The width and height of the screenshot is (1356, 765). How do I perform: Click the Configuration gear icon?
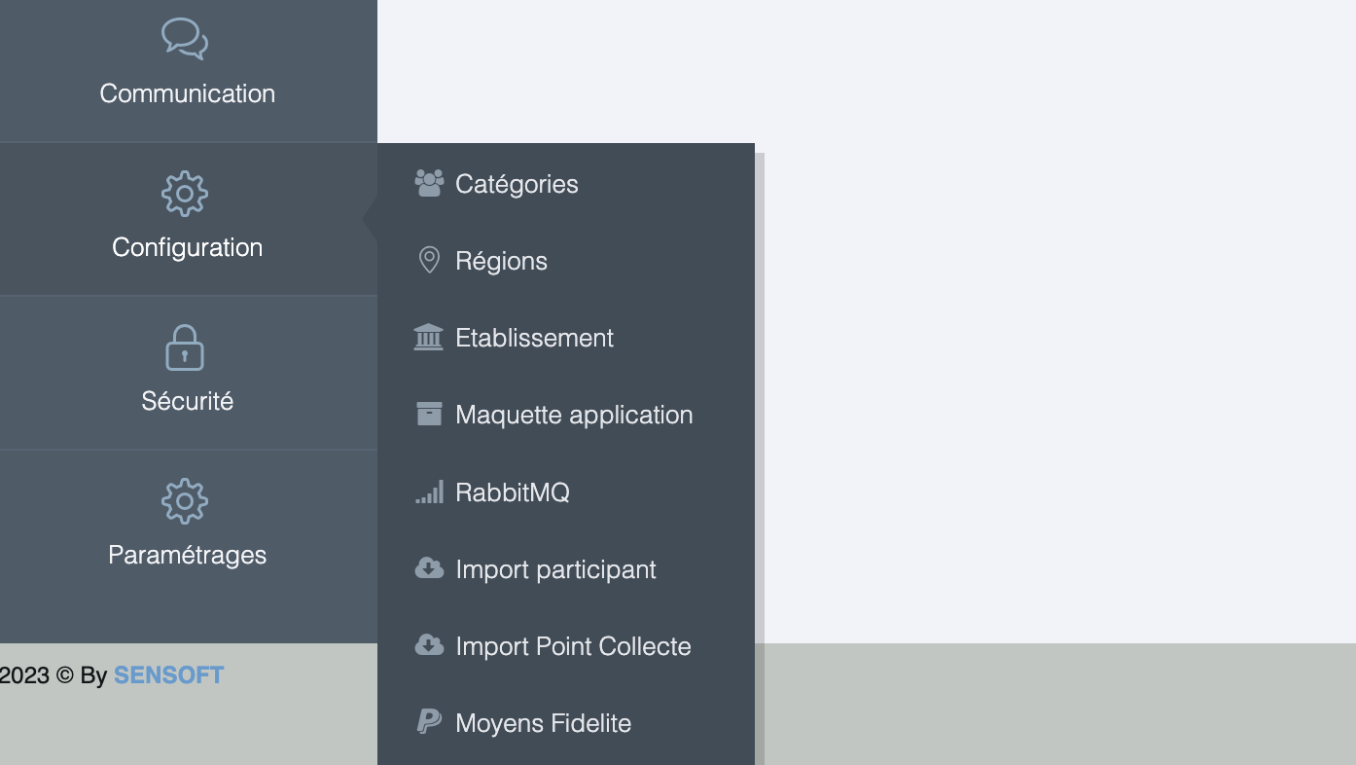185,194
